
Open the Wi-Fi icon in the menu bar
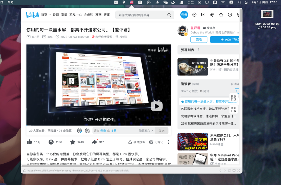tap(223, 2)
